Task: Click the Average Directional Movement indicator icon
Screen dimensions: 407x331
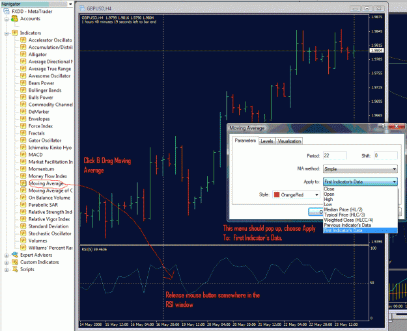Action: (x=23, y=61)
